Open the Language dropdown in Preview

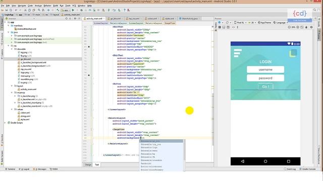click(x=281, y=23)
